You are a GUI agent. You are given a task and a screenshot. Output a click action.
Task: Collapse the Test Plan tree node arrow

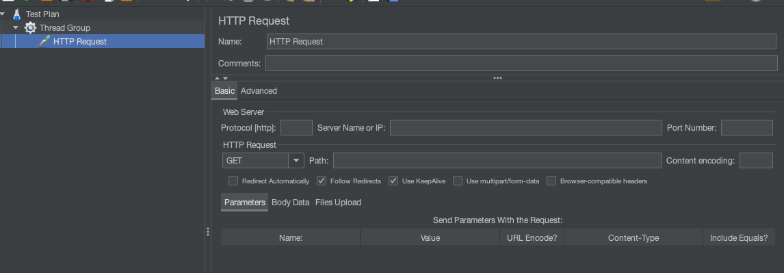coord(3,14)
